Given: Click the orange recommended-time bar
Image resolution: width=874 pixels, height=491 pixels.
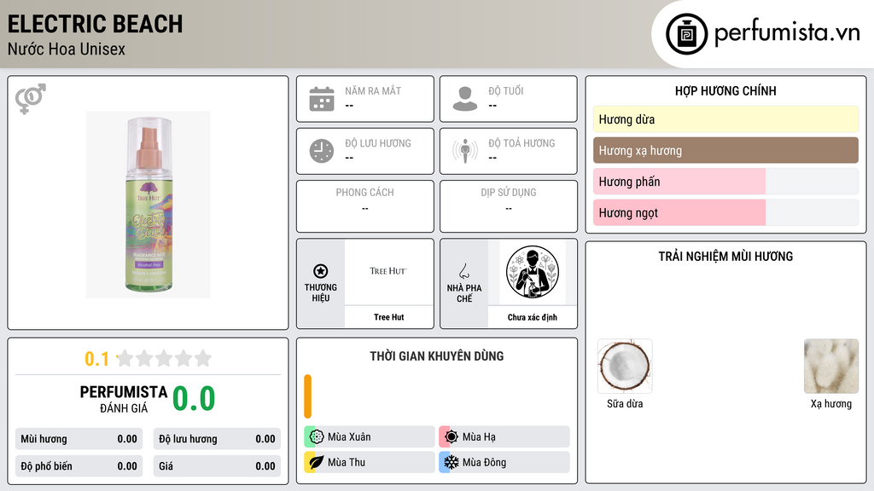Looking at the screenshot, I should tap(307, 396).
